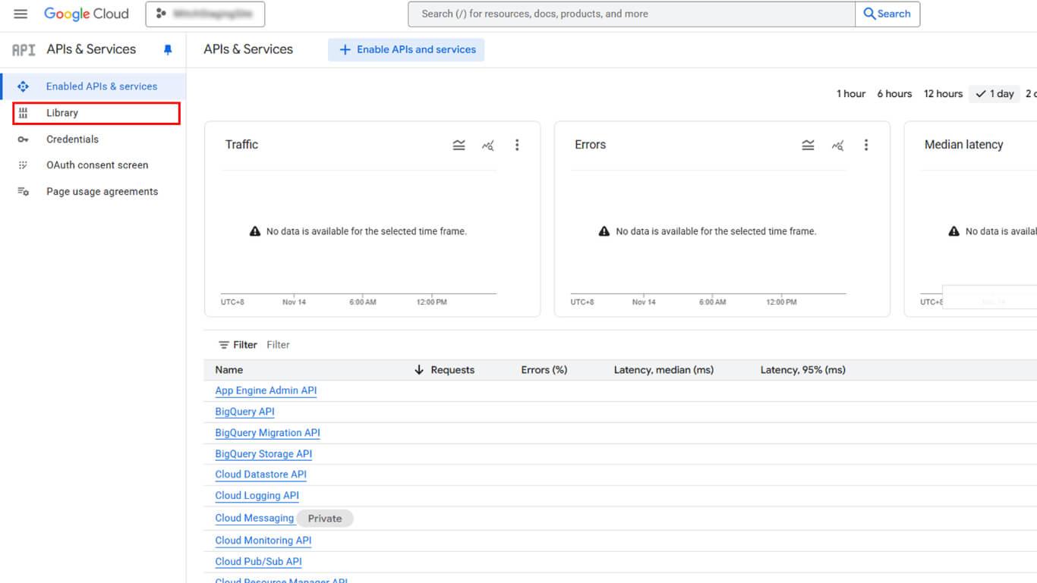Open the hamburger navigation menu
The height and width of the screenshot is (583, 1037).
click(20, 14)
